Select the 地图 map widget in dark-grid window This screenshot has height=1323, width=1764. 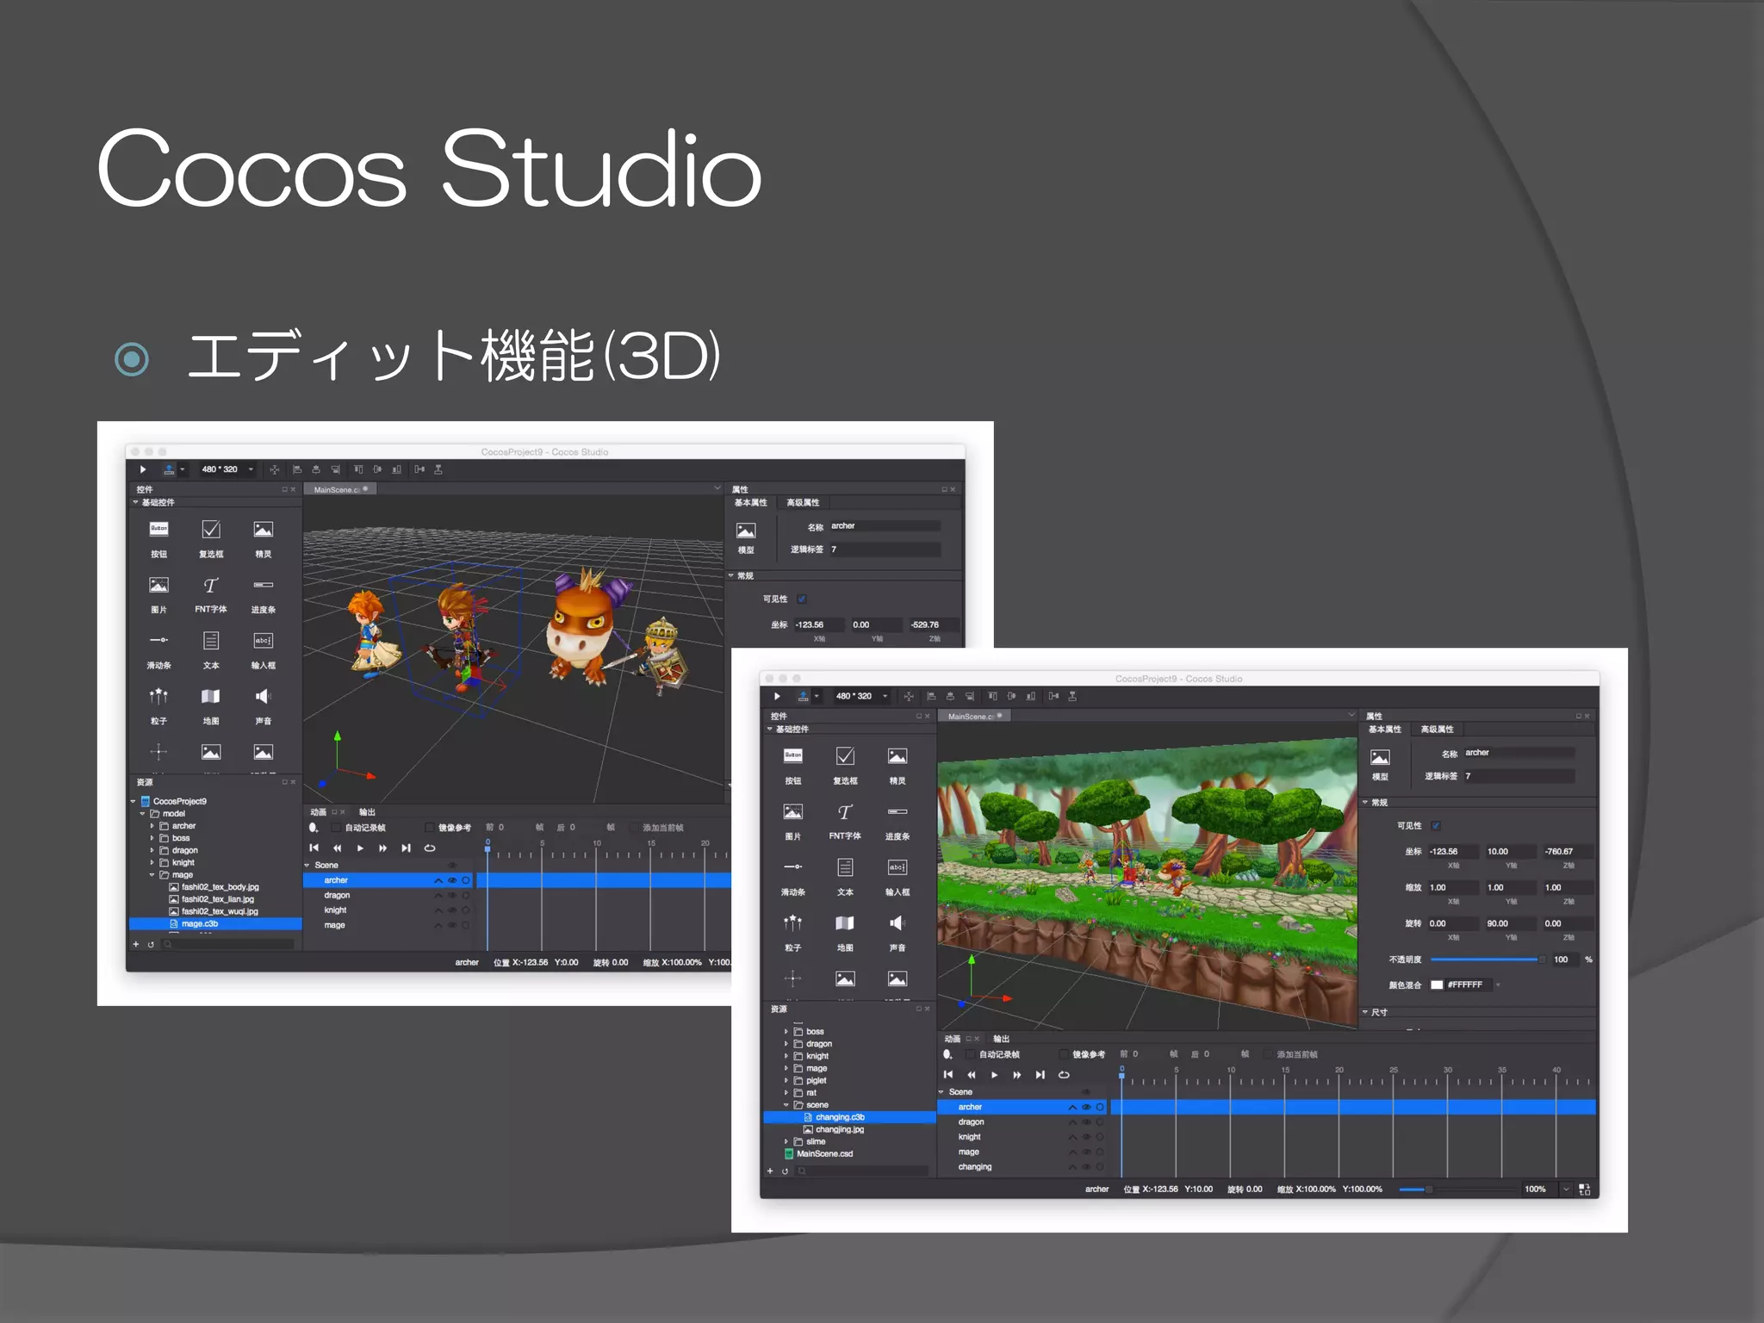click(x=210, y=696)
